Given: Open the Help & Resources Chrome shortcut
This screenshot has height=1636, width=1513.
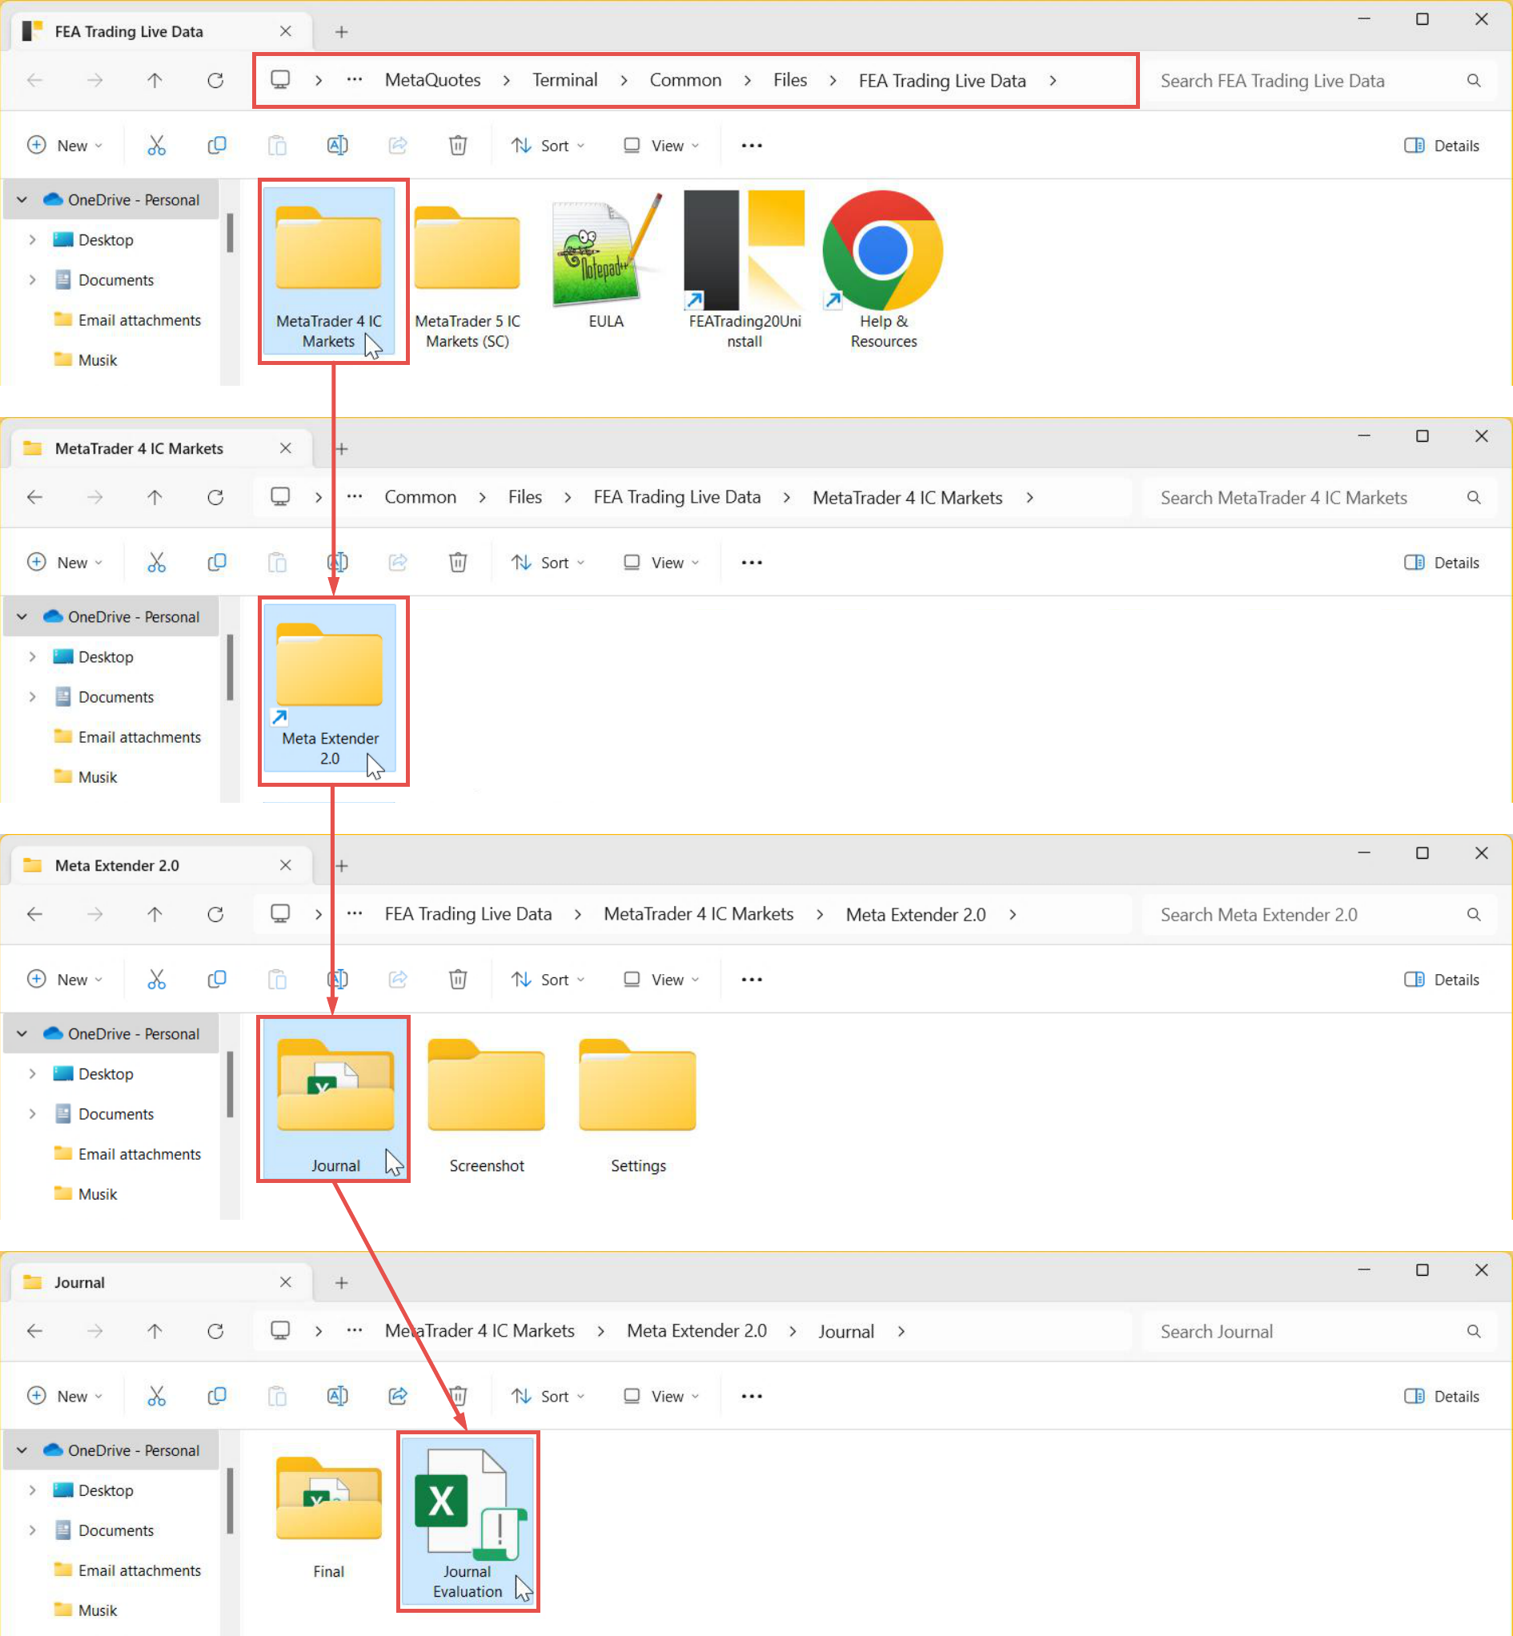Looking at the screenshot, I should click(x=884, y=271).
